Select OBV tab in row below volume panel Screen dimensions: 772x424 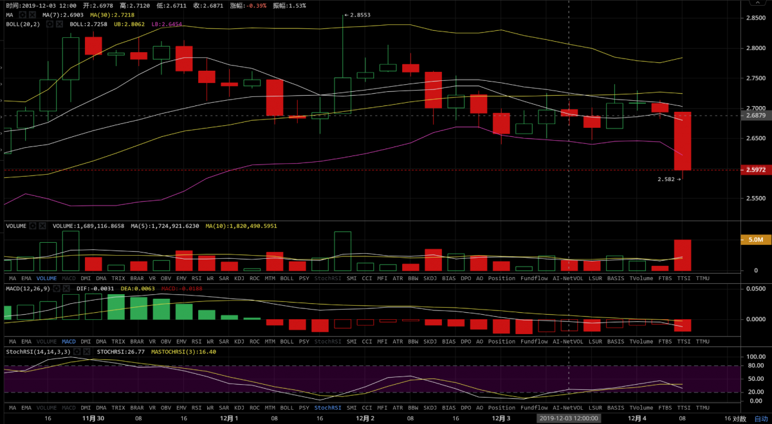point(166,279)
